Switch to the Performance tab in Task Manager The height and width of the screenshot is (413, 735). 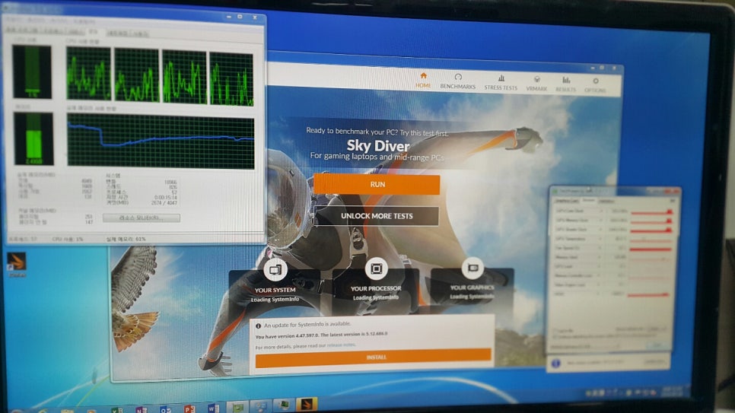coord(94,31)
